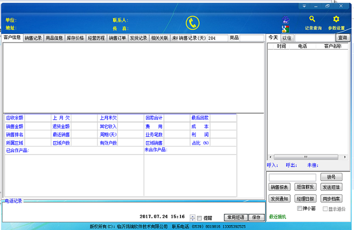Open 销售报表 sales report
This screenshot has width=354, height=230.
(x=279, y=187)
